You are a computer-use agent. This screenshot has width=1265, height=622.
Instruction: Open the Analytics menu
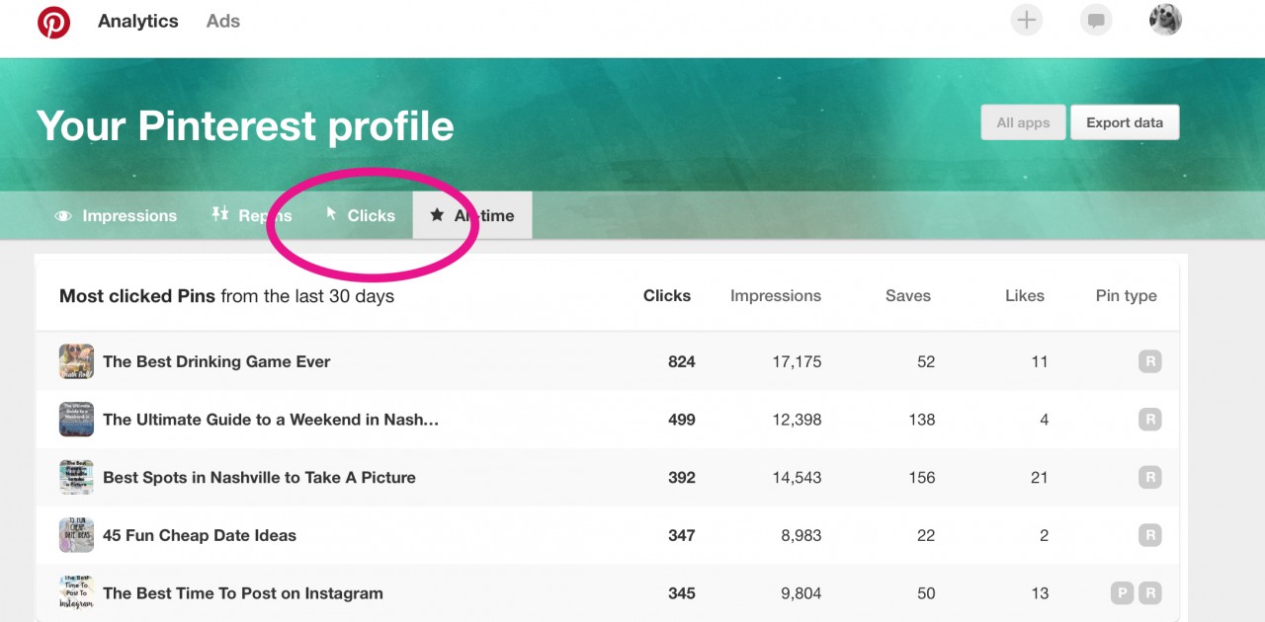point(138,21)
